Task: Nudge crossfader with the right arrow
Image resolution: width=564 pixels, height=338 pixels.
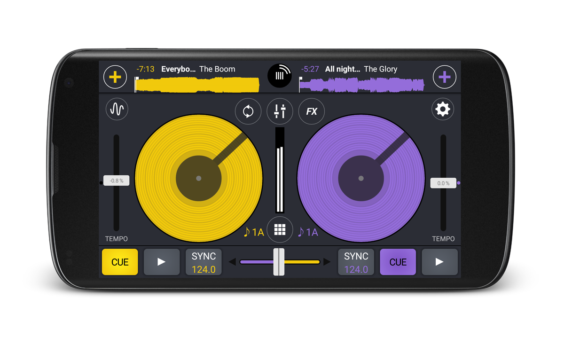Action: 327,262
